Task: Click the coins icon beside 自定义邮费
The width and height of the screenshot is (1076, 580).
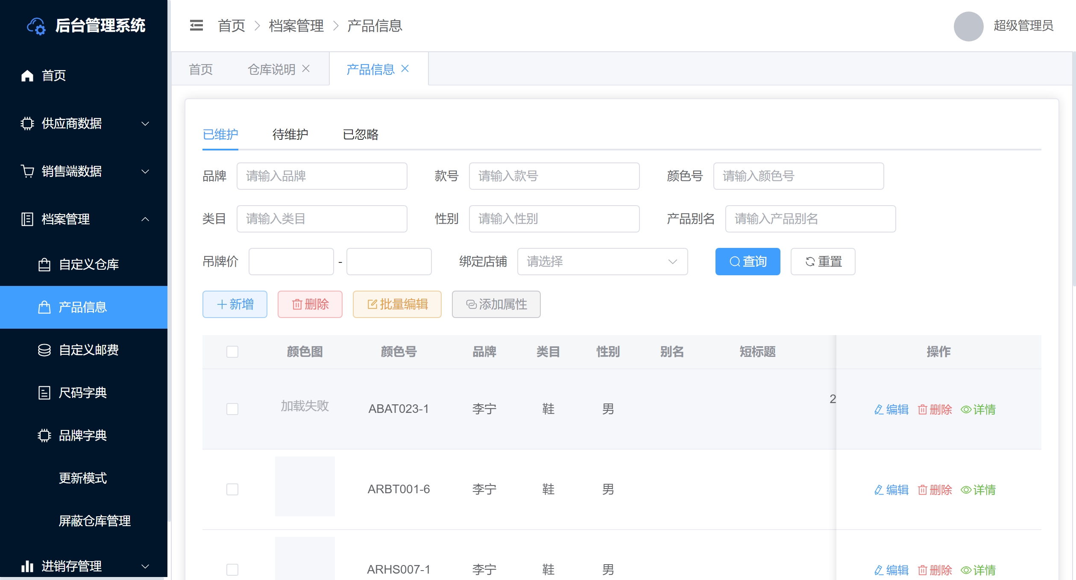Action: click(44, 350)
